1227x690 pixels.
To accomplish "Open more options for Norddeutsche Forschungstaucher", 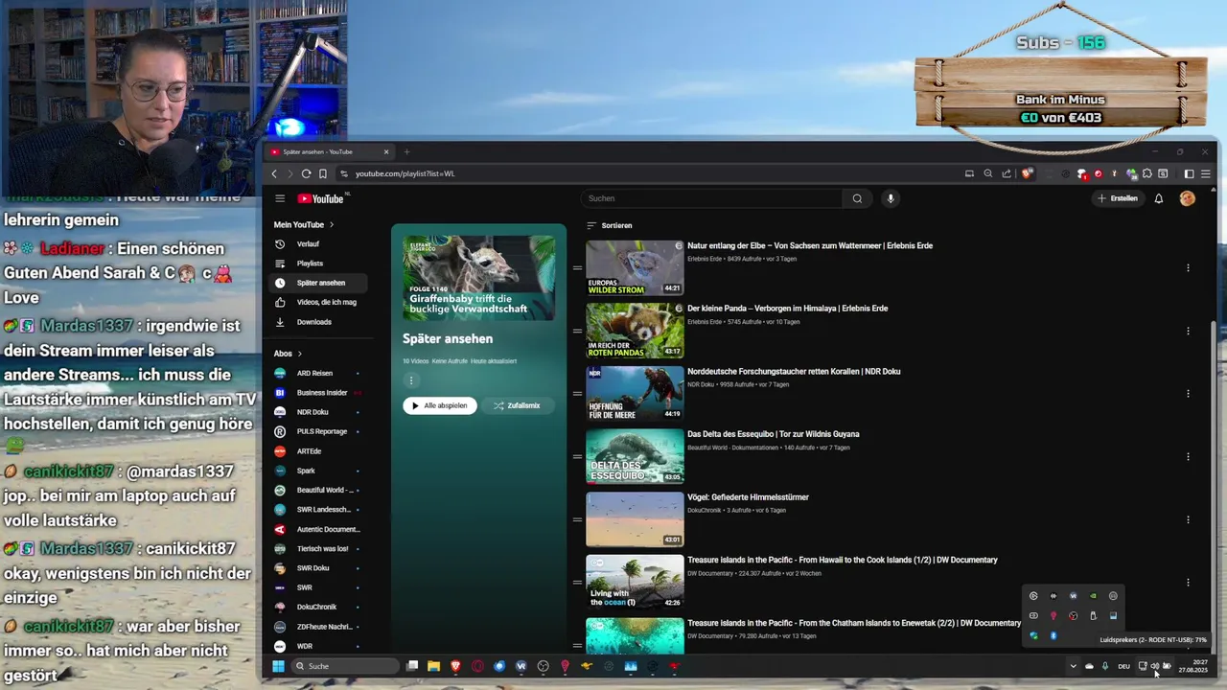I will (x=1188, y=394).
